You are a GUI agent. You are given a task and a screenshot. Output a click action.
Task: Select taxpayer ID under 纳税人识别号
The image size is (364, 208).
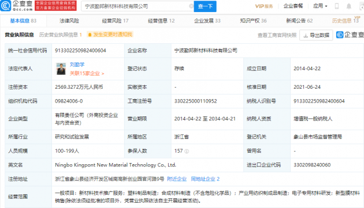click(x=319, y=101)
